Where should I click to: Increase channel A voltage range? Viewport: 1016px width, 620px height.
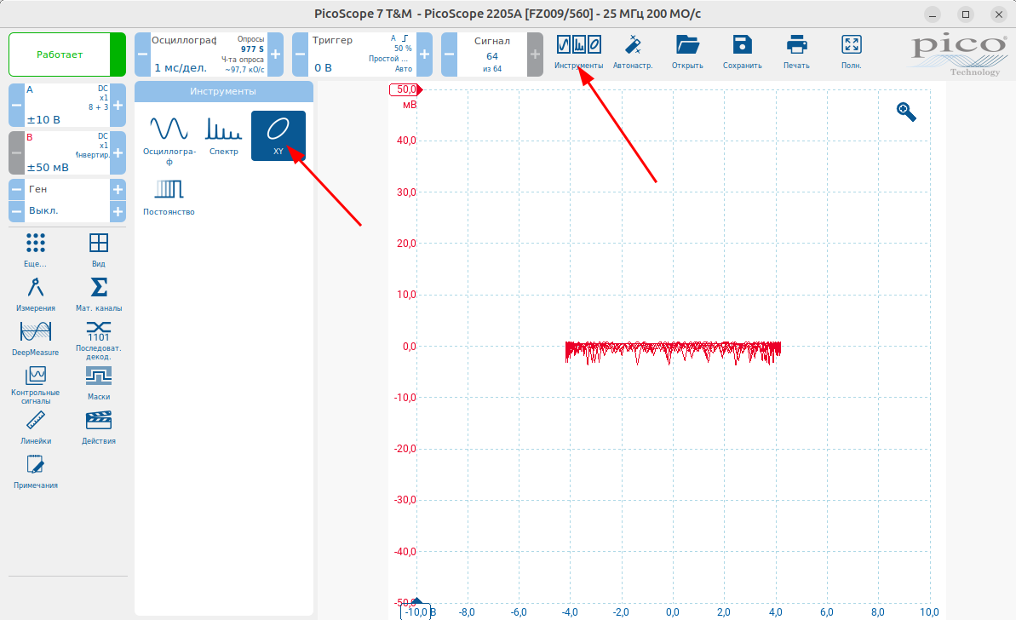(118, 105)
